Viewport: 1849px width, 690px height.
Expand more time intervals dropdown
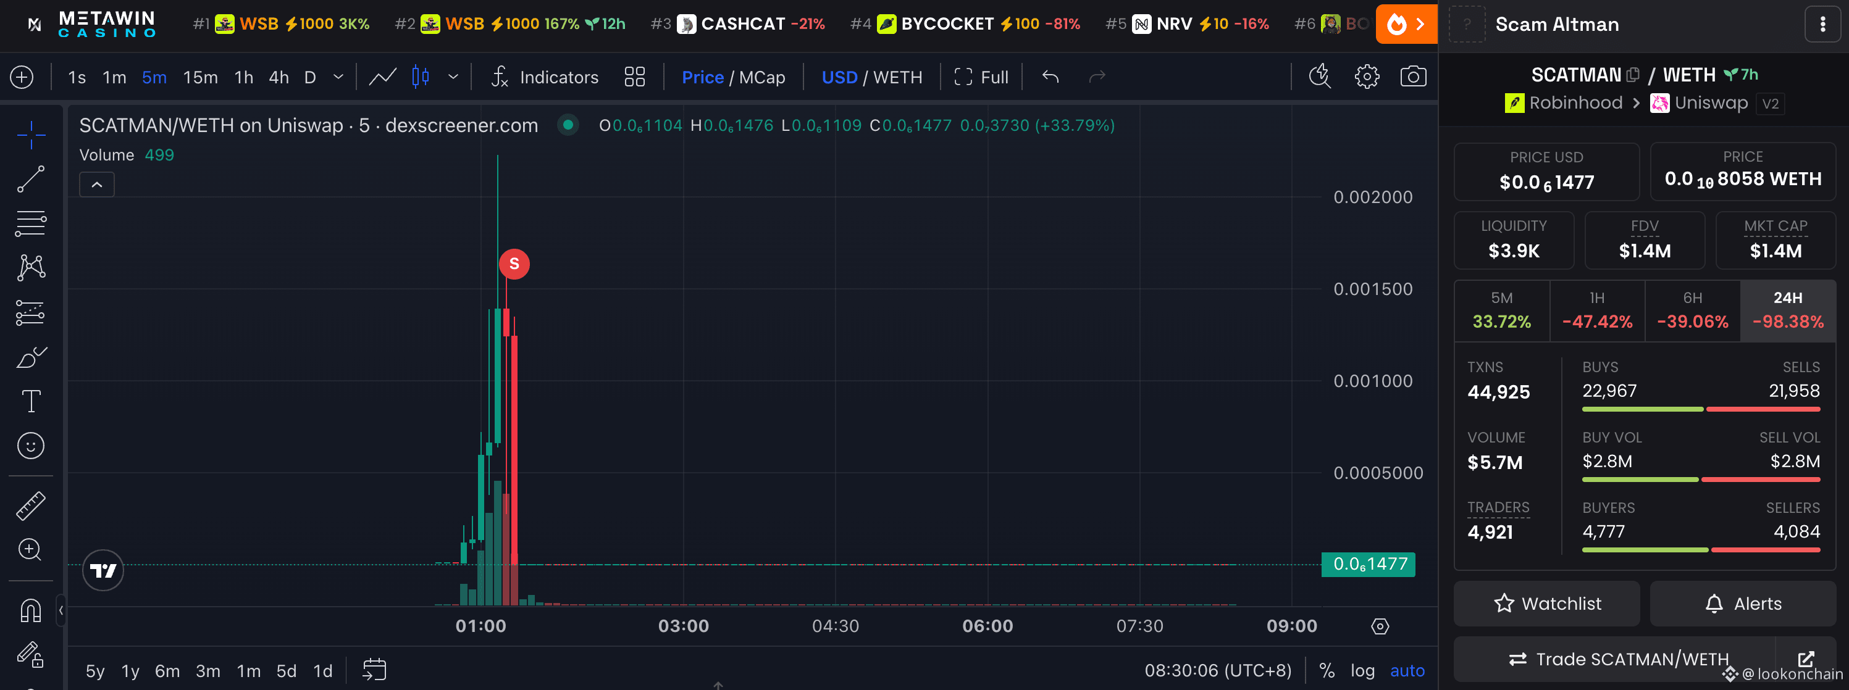(339, 77)
